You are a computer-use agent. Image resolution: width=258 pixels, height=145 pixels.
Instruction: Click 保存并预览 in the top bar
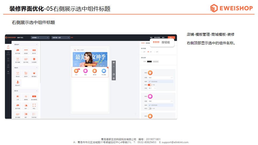click(x=157, y=38)
